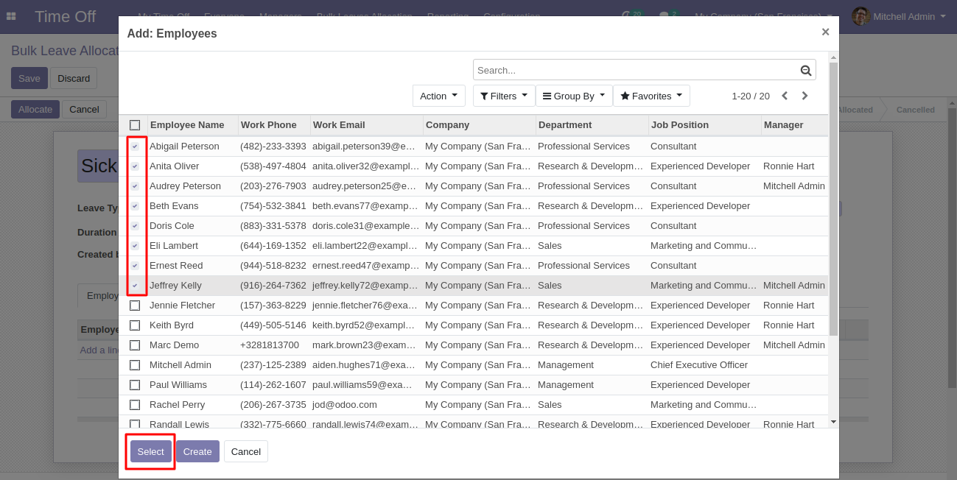Viewport: 957px width, 480px height.
Task: Click dialog vertical scrollbar thumb
Action: [833, 199]
